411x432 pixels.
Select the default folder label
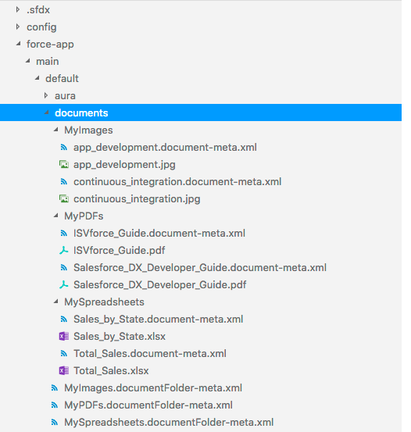coord(62,79)
